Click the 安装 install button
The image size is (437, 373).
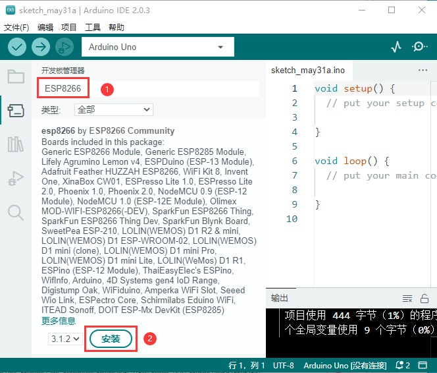tap(111, 339)
